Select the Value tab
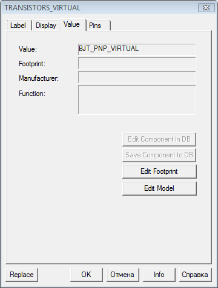Image resolution: width=218 pixels, height=288 pixels. [72, 24]
